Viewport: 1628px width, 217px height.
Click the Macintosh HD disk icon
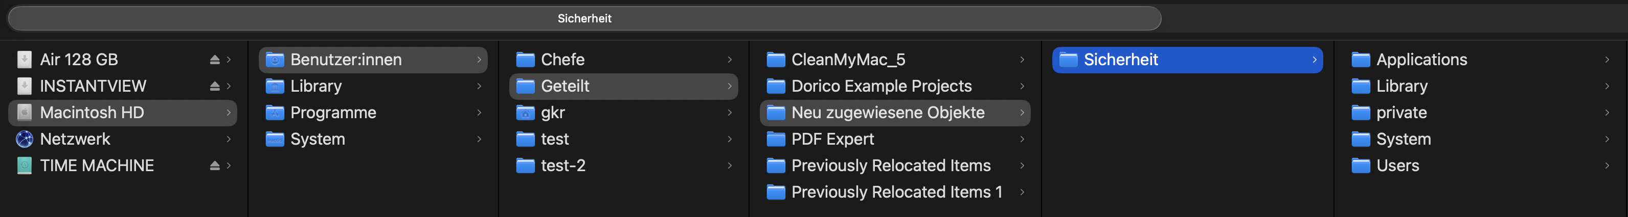click(24, 113)
